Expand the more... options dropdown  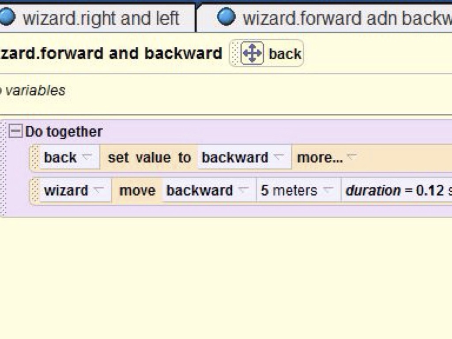coord(351,157)
